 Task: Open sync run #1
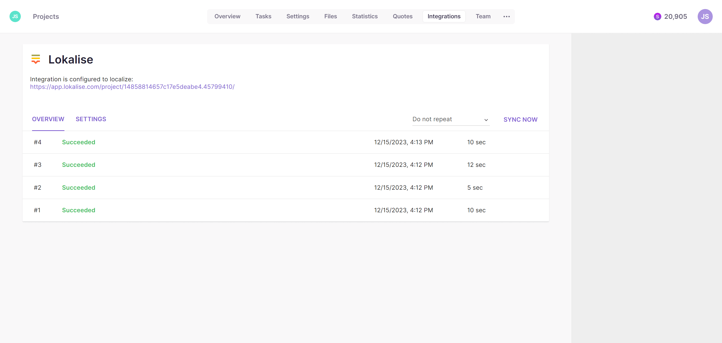[x=286, y=210]
